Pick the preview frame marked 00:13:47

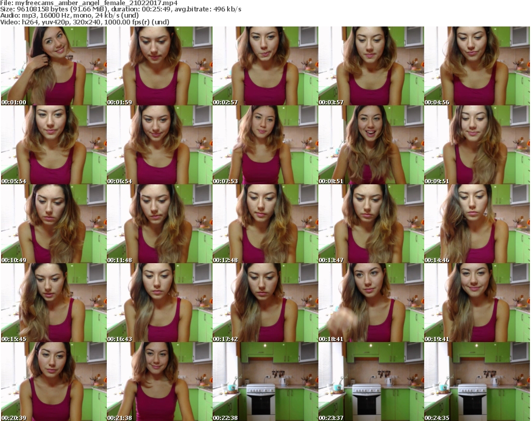click(371, 224)
